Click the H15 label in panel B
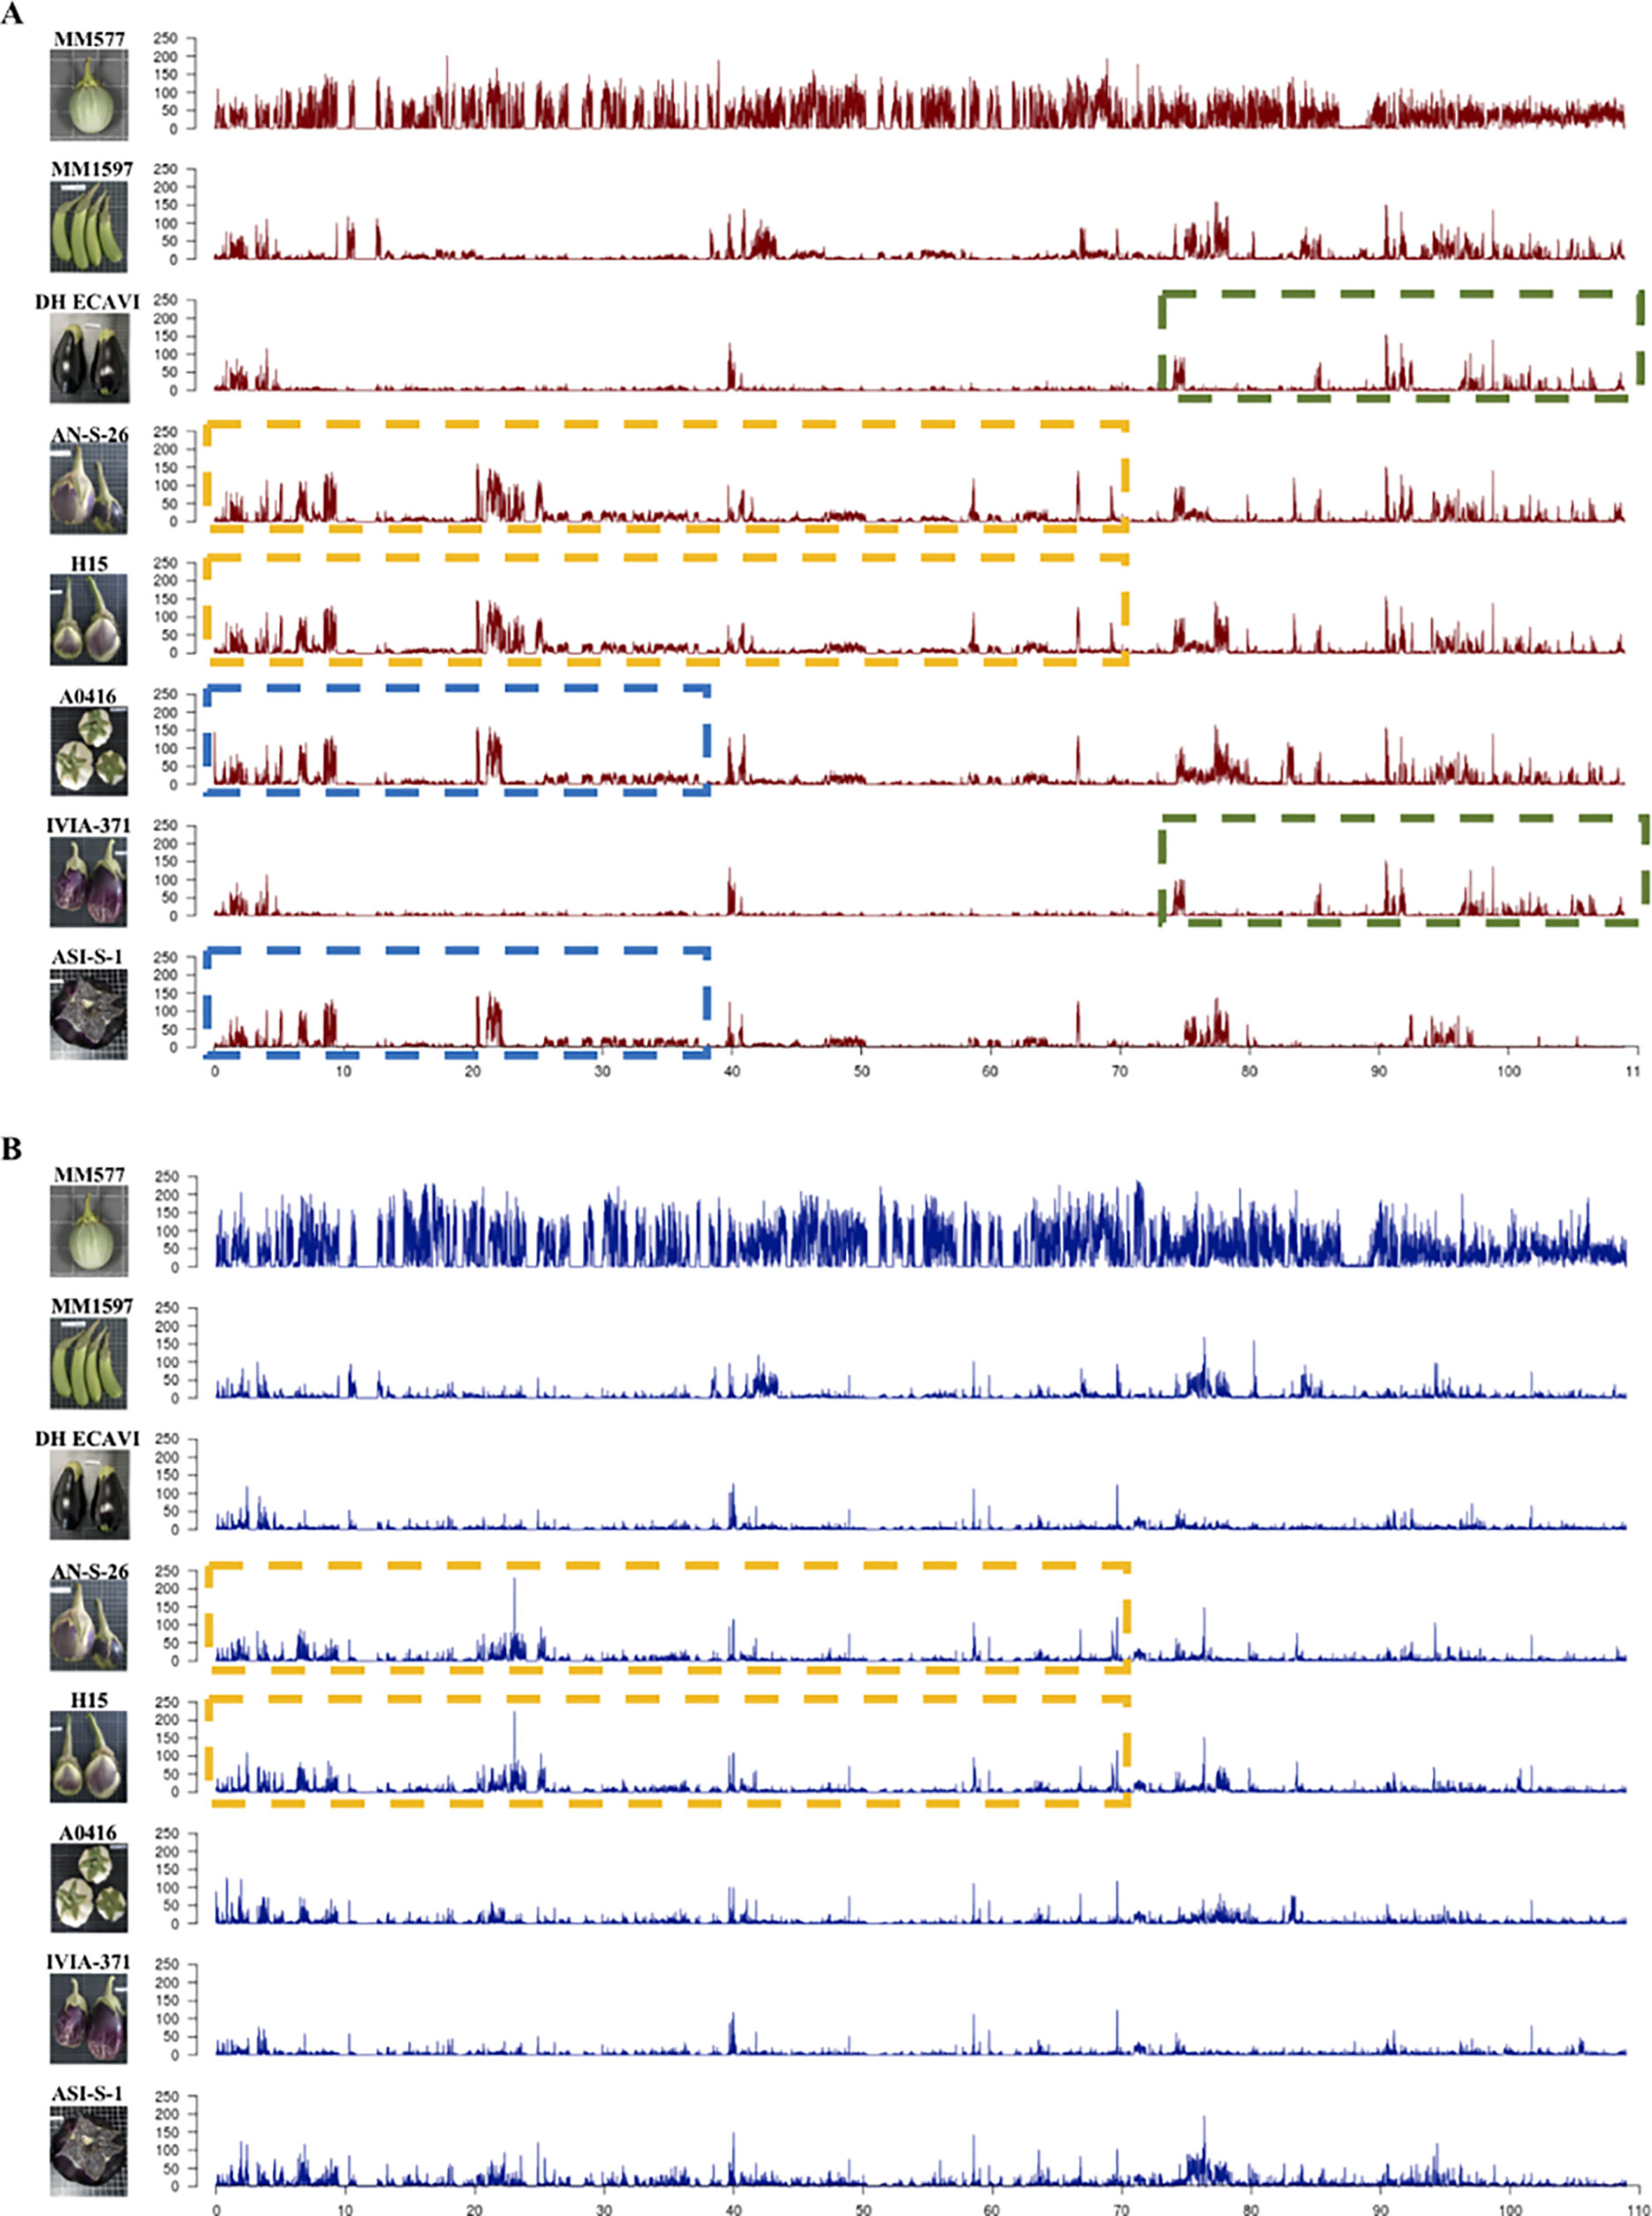Screen dimensions: 1652x2216 tap(89, 1701)
